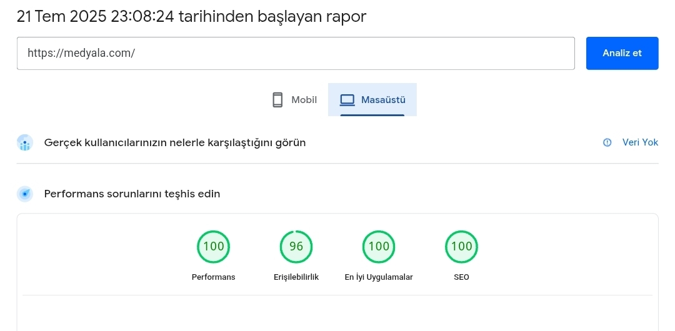Click the laptop icon for Masaüstü

pyautogui.click(x=347, y=100)
